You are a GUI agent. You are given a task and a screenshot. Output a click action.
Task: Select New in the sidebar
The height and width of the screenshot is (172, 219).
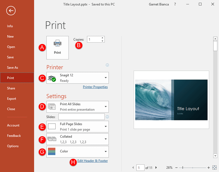pos(10,37)
